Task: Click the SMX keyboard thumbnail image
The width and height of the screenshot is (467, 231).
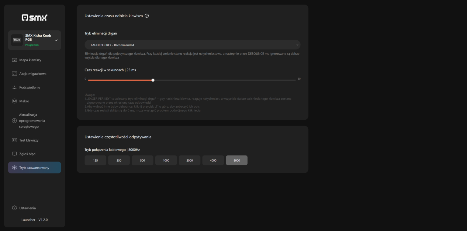Action: (x=17, y=40)
